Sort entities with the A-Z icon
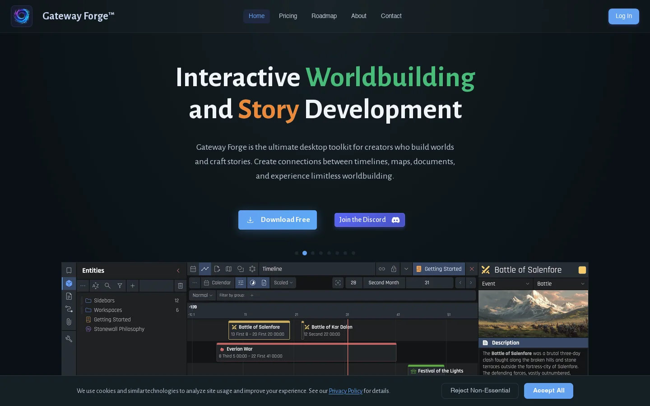Viewport: 650px width, 406px height. (x=96, y=286)
